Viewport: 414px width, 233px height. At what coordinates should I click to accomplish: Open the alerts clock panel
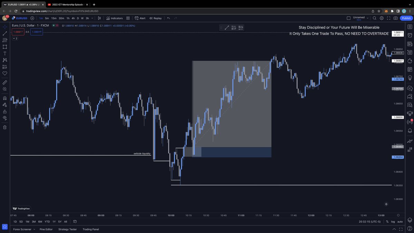click(x=410, y=35)
